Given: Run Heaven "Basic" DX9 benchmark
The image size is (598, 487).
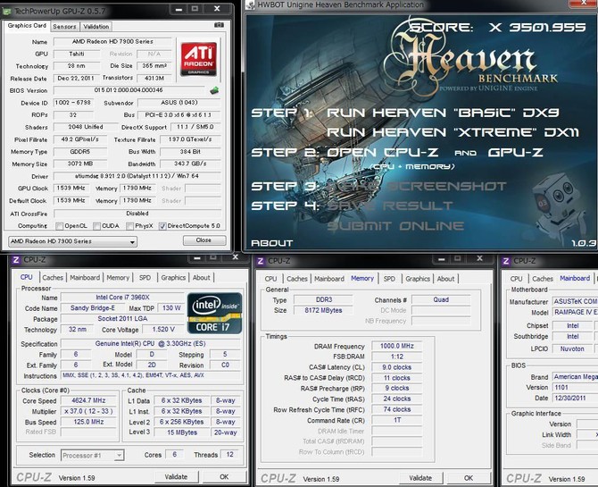Looking at the screenshot, I should click(443, 113).
